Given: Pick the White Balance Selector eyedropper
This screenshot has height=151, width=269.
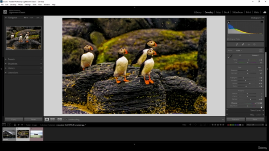Looking at the screenshot, I should (230, 56).
